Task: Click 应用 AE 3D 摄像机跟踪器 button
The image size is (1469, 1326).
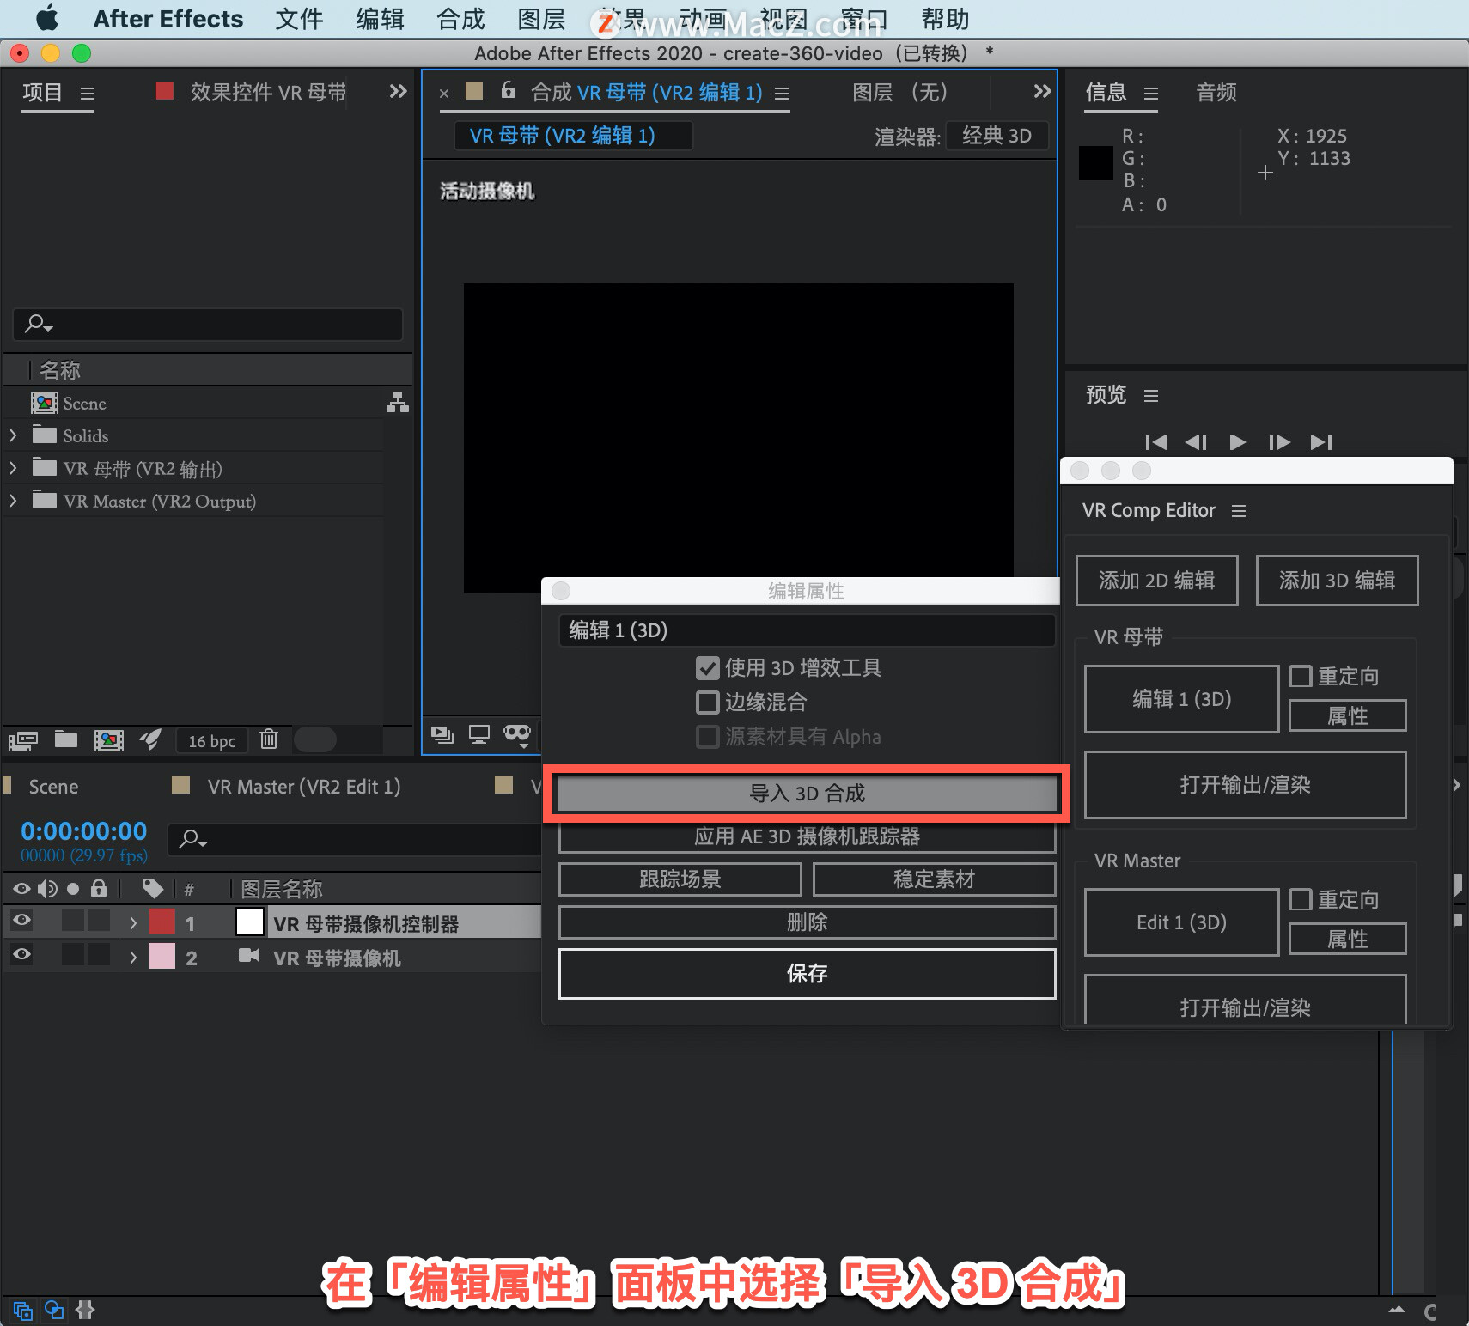Action: (x=807, y=836)
